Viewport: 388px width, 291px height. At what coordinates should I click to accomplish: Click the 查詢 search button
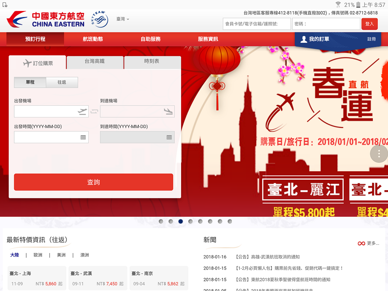pos(93,182)
